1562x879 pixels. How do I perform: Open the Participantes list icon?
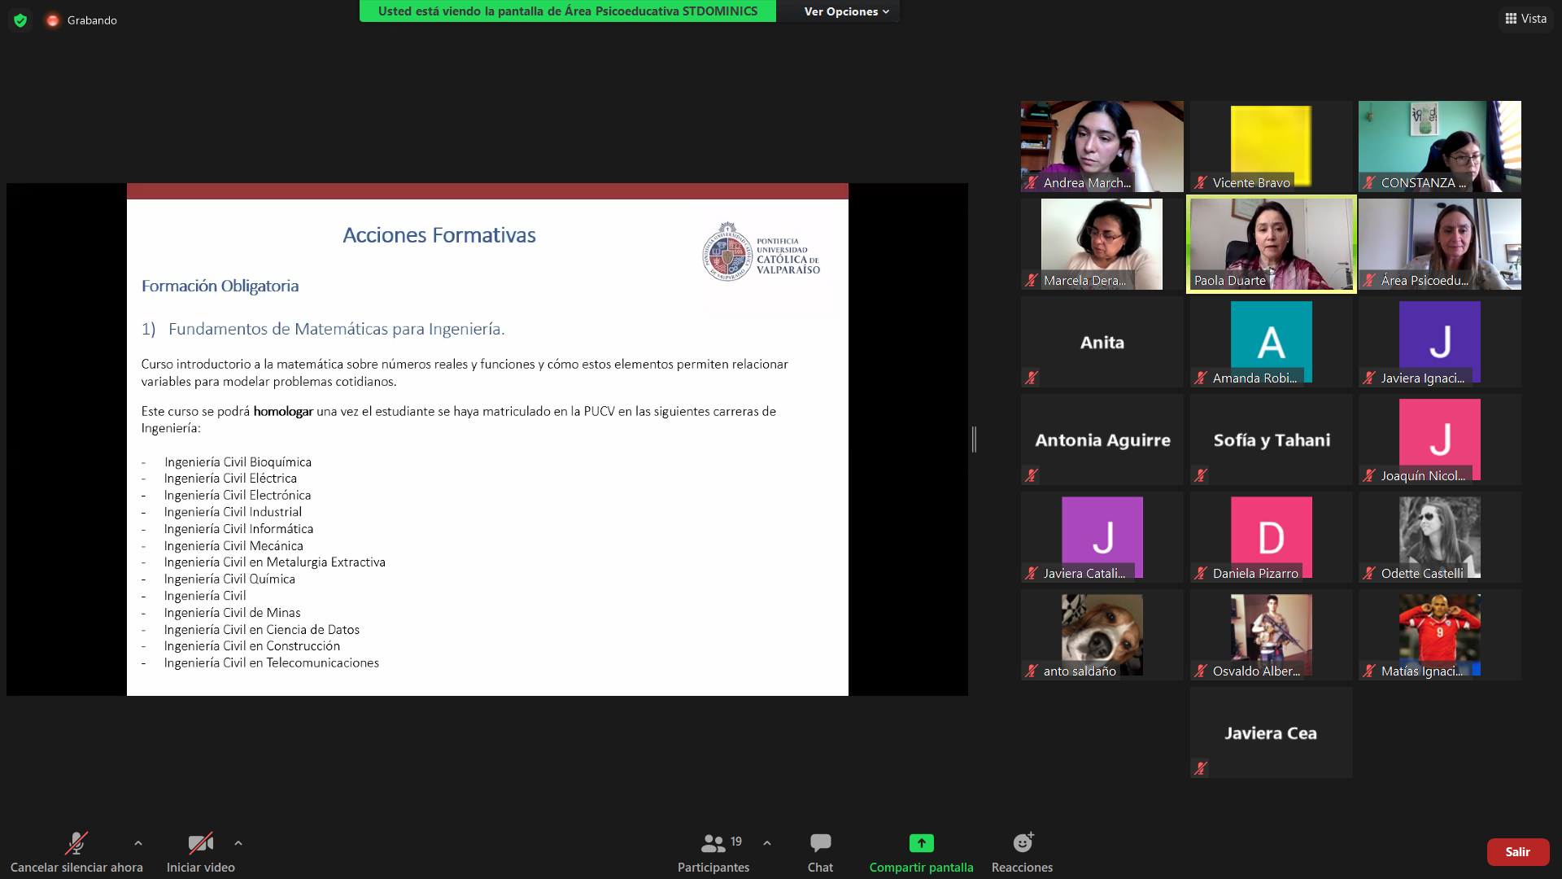click(713, 843)
